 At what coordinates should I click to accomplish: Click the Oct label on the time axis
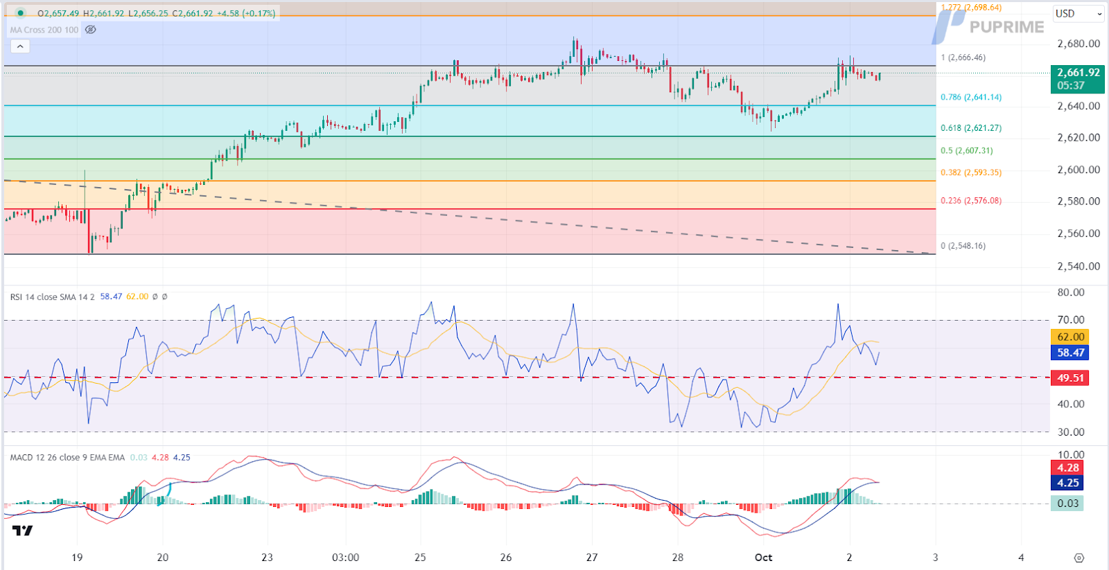point(763,558)
